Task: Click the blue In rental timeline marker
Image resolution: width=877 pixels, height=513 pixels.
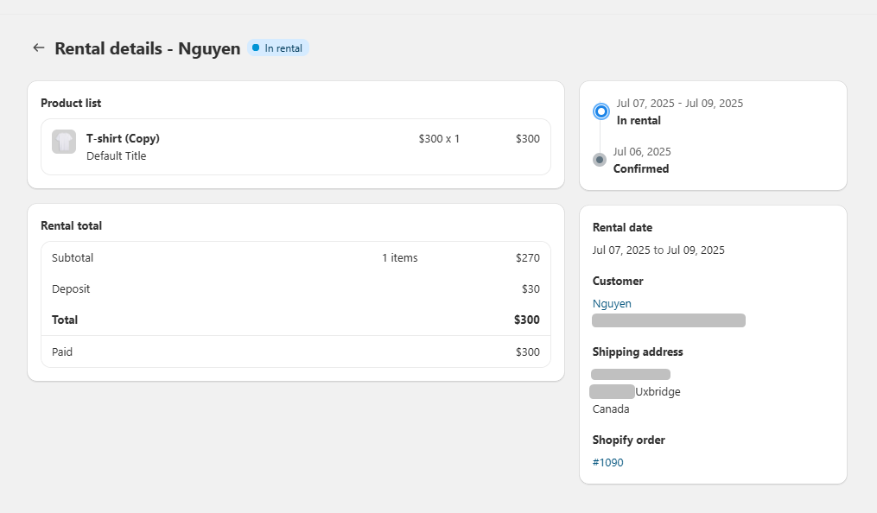Action: pyautogui.click(x=601, y=111)
